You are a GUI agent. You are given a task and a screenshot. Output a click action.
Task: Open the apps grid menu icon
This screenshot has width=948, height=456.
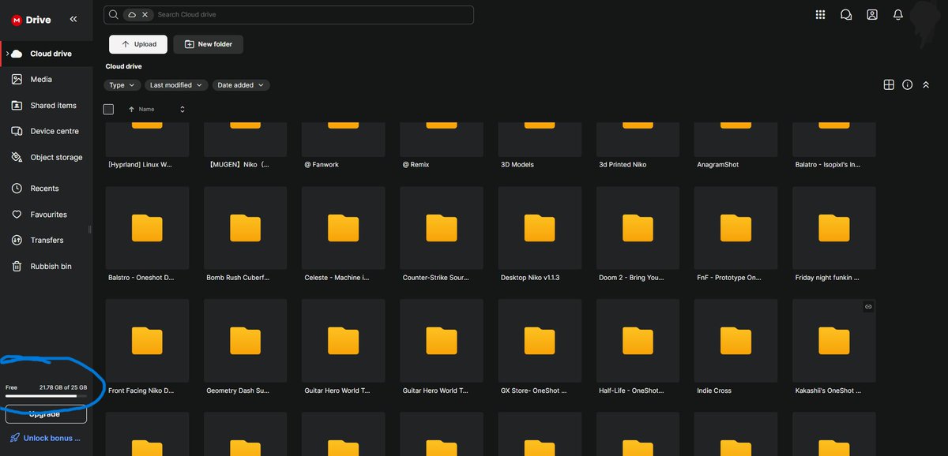click(821, 15)
